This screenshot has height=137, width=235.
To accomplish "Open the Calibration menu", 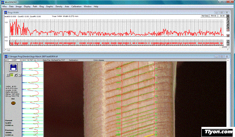I will [x=76, y=6].
